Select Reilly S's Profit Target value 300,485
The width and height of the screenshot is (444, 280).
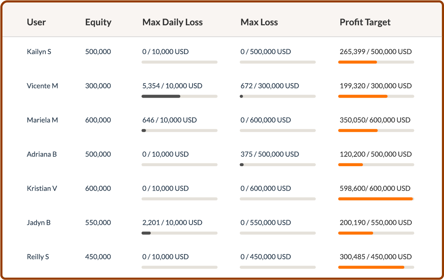[x=352, y=257]
